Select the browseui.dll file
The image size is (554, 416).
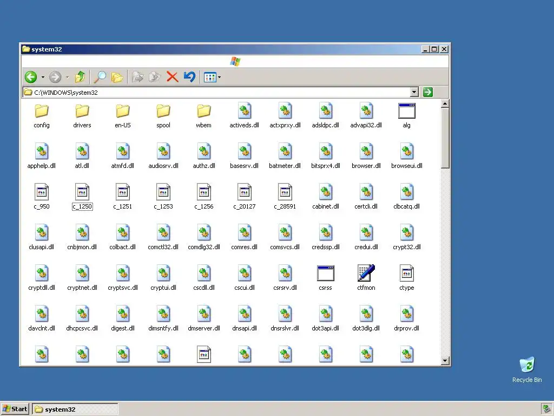coord(407,157)
